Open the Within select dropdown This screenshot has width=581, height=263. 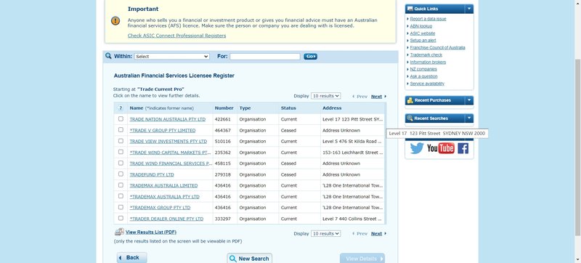(x=172, y=56)
